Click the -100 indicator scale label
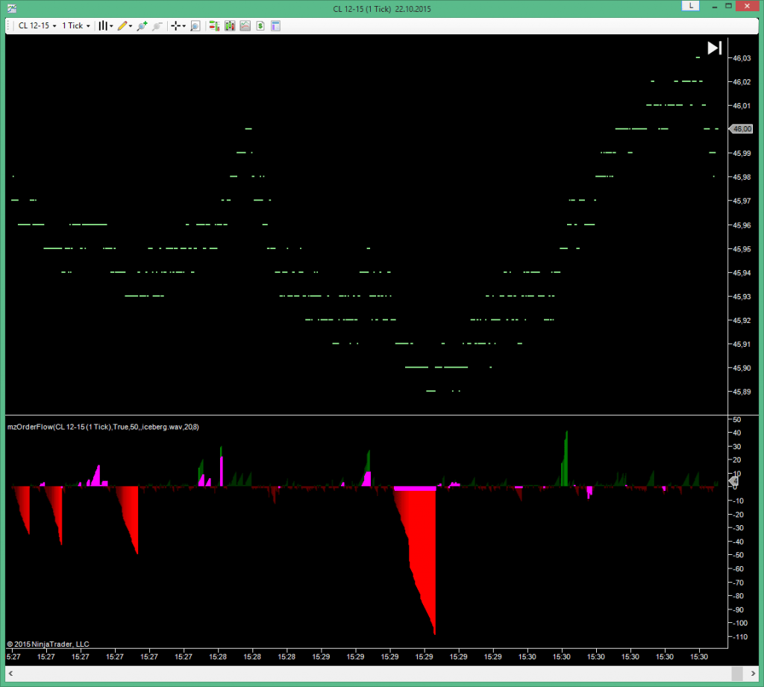This screenshot has width=764, height=687. pos(740,623)
